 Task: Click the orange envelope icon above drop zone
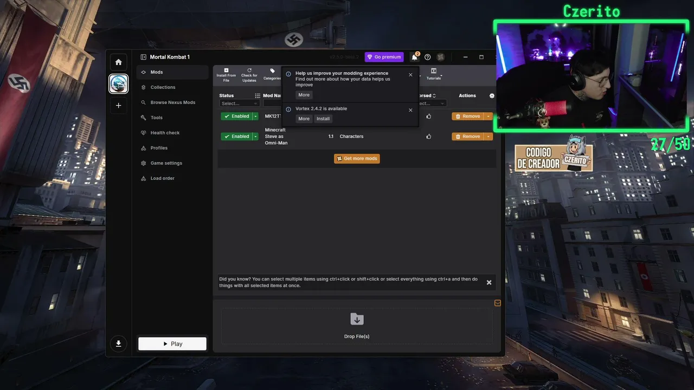(498, 303)
